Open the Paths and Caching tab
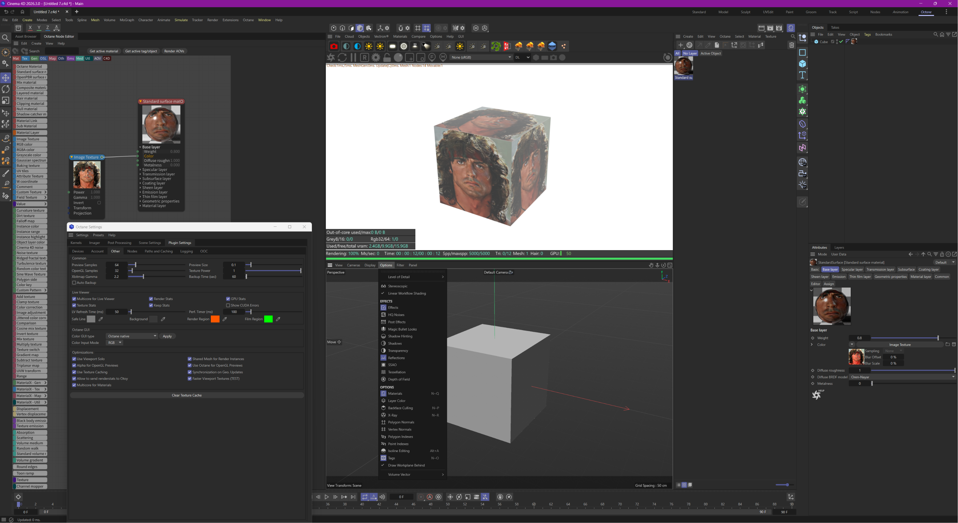This screenshot has width=958, height=523. point(159,251)
